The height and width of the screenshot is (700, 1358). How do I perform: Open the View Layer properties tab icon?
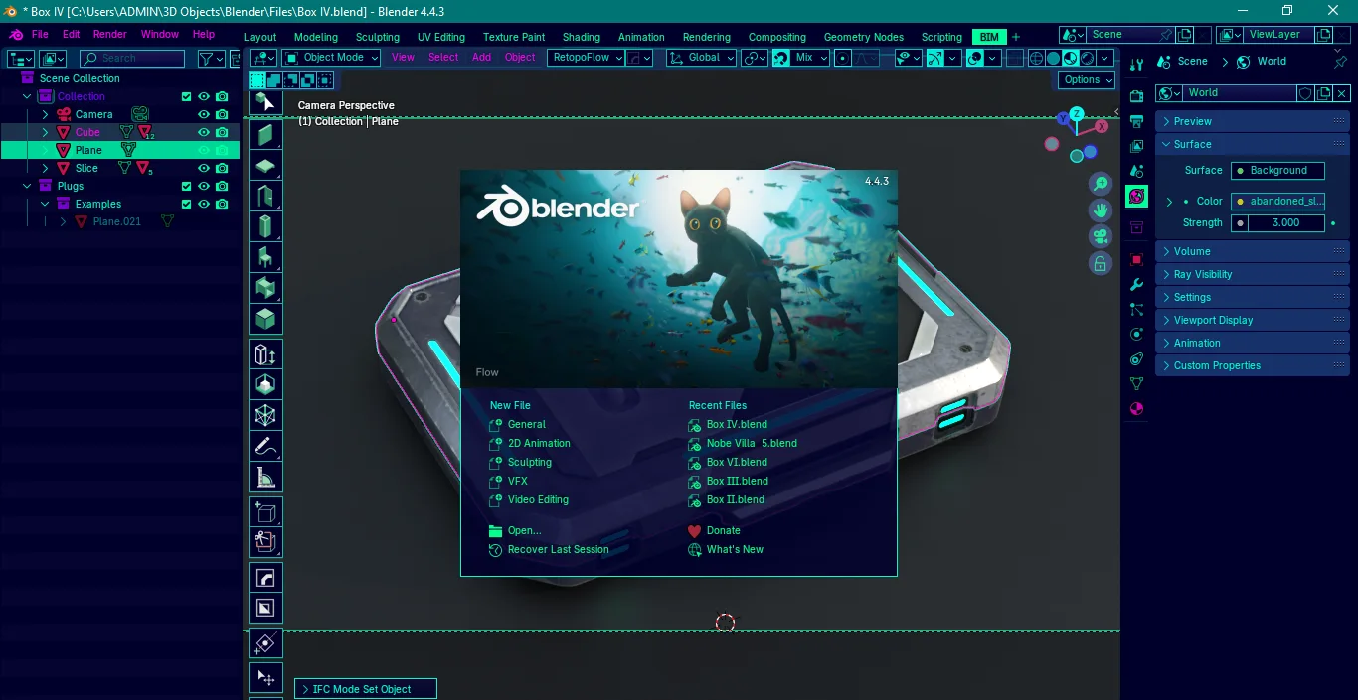(x=1137, y=146)
